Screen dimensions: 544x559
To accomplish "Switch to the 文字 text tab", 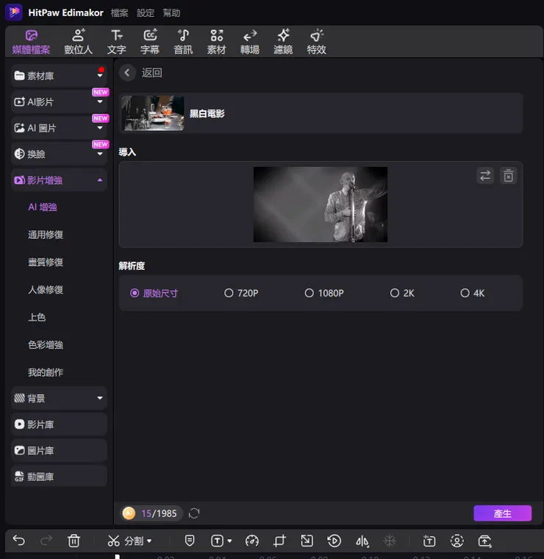I will tap(116, 42).
